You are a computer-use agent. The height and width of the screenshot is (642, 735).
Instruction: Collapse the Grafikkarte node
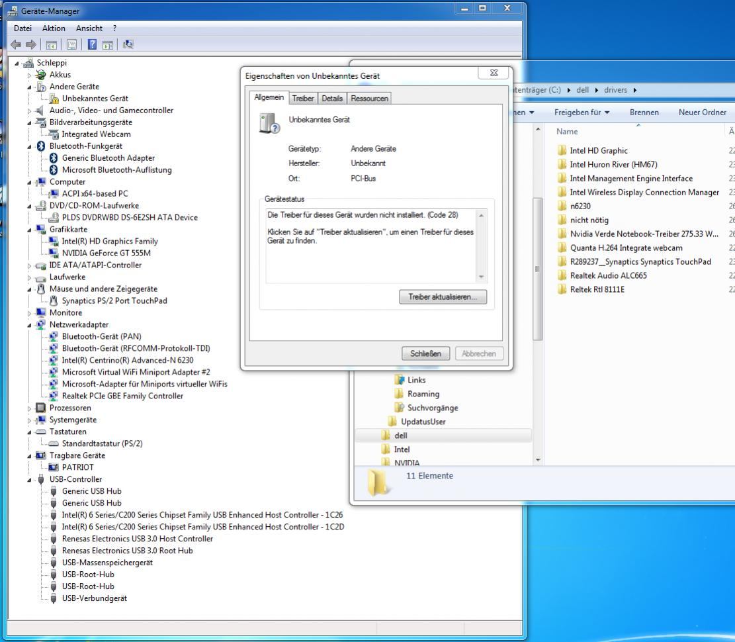[29, 230]
